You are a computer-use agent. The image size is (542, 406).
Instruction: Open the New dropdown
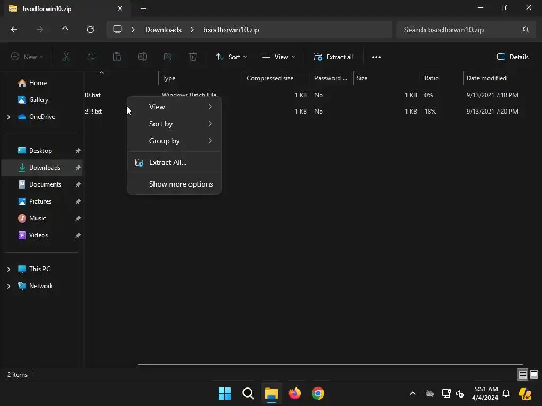click(x=27, y=57)
